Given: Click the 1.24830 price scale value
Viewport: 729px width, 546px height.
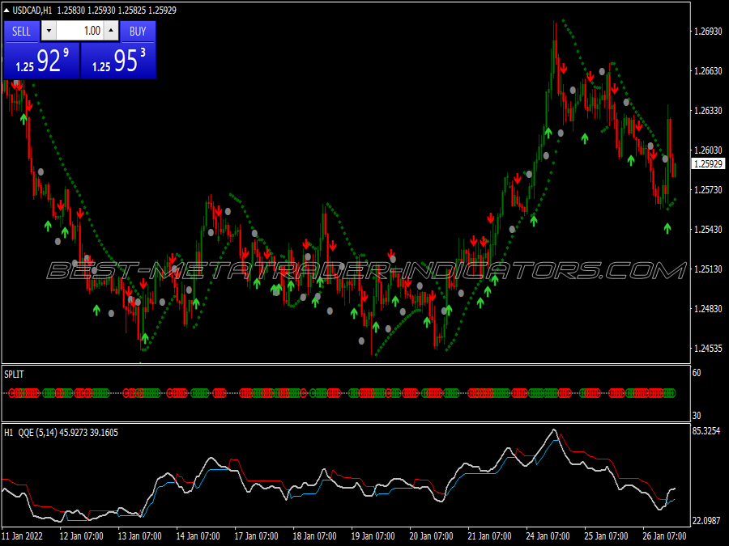Looking at the screenshot, I should coord(708,309).
